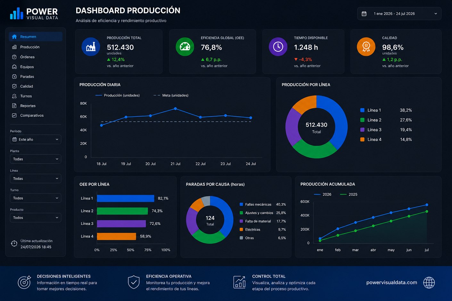Image resolution: width=452 pixels, height=301 pixels.
Task: Click the growth chart icon beside Control Total
Action: pyautogui.click(x=240, y=282)
